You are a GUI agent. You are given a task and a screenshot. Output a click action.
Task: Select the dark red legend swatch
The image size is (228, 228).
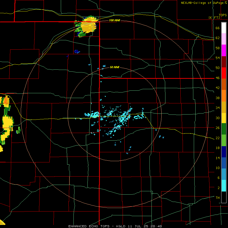pos(224,62)
